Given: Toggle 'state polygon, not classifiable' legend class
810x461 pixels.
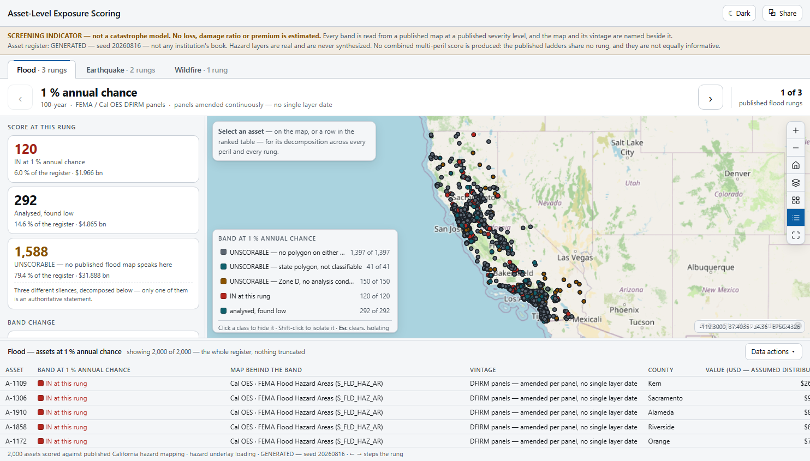Looking at the screenshot, I should [x=305, y=267].
